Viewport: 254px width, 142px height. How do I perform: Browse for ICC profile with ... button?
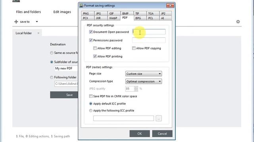pyautogui.click(x=159, y=118)
